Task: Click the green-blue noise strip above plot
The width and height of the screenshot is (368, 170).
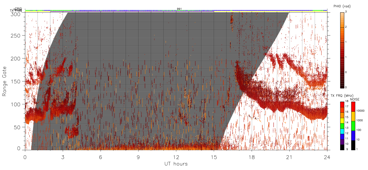Action: pos(176,10)
